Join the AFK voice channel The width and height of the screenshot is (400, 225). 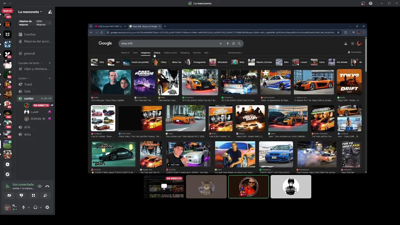click(x=34, y=127)
